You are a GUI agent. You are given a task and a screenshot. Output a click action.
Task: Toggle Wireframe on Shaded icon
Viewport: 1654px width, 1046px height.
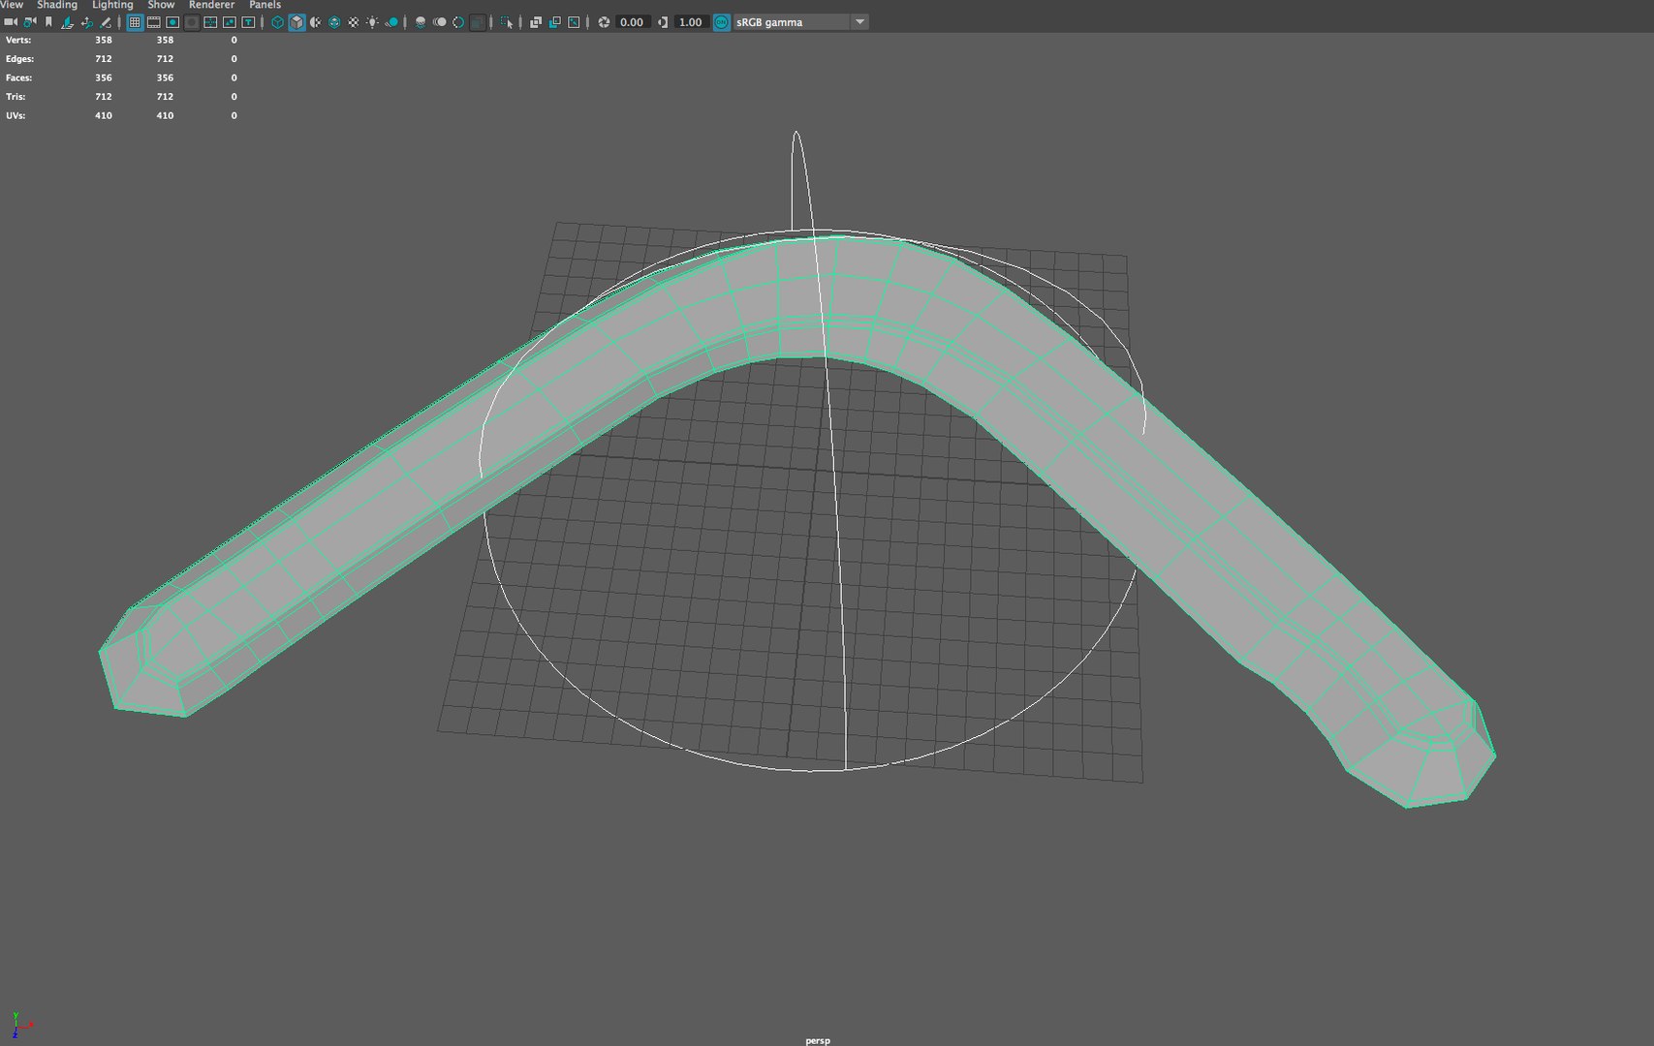click(x=334, y=21)
